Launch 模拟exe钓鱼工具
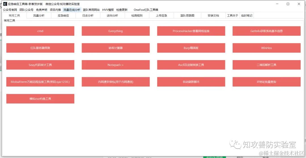The height and width of the screenshot is (158, 306). pos(40,99)
